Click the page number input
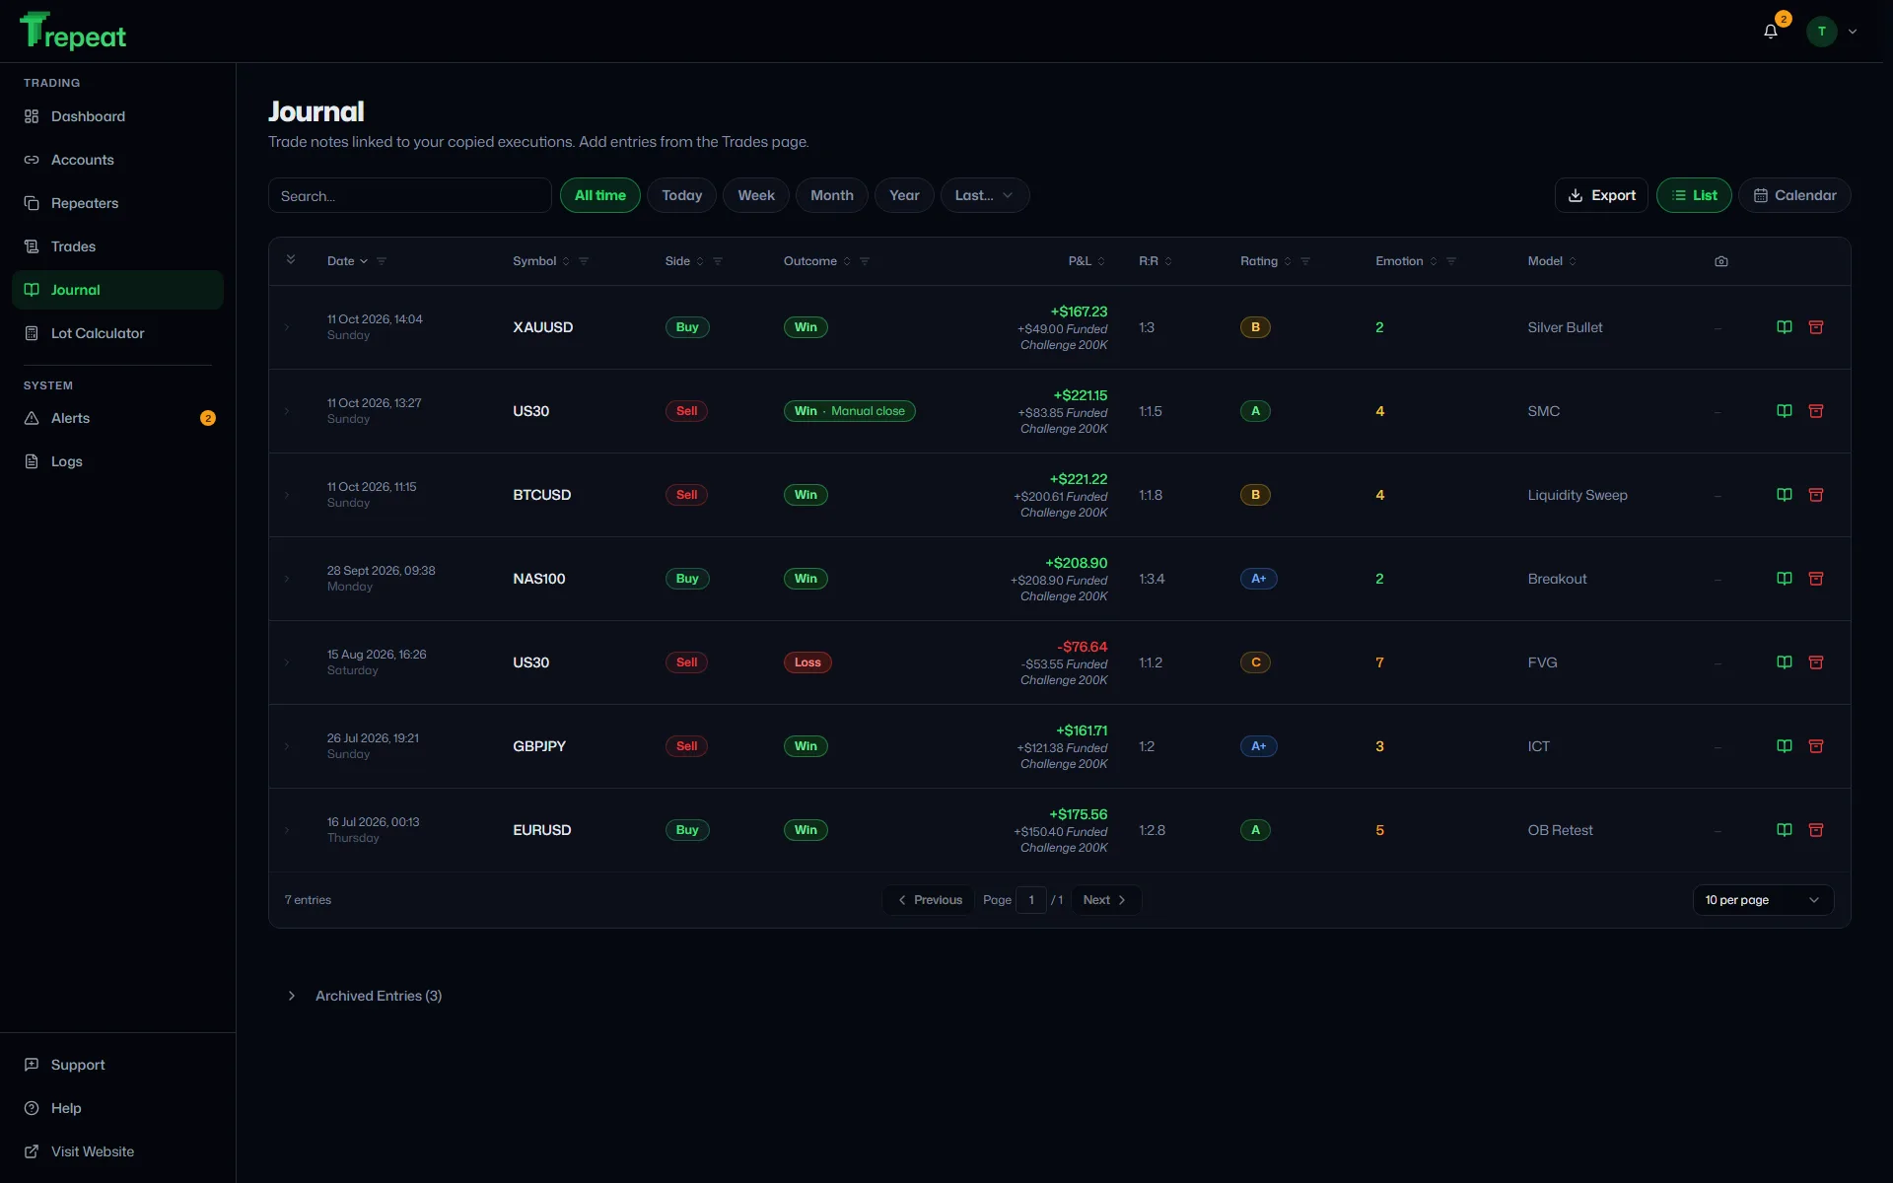The height and width of the screenshot is (1183, 1893). (x=1031, y=900)
